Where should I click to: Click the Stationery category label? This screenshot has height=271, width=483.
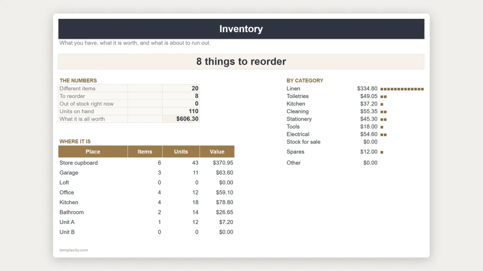299,119
